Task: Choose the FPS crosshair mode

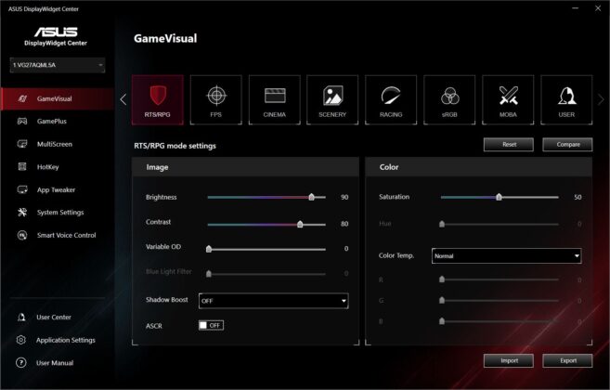Action: click(216, 100)
